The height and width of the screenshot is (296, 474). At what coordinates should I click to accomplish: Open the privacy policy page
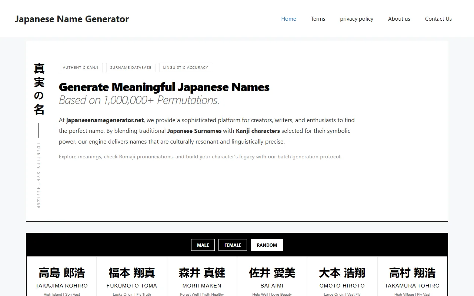pyautogui.click(x=356, y=19)
